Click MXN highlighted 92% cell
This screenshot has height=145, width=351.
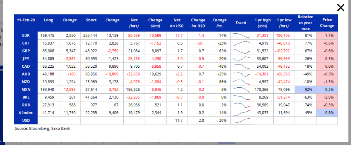pos(305,90)
